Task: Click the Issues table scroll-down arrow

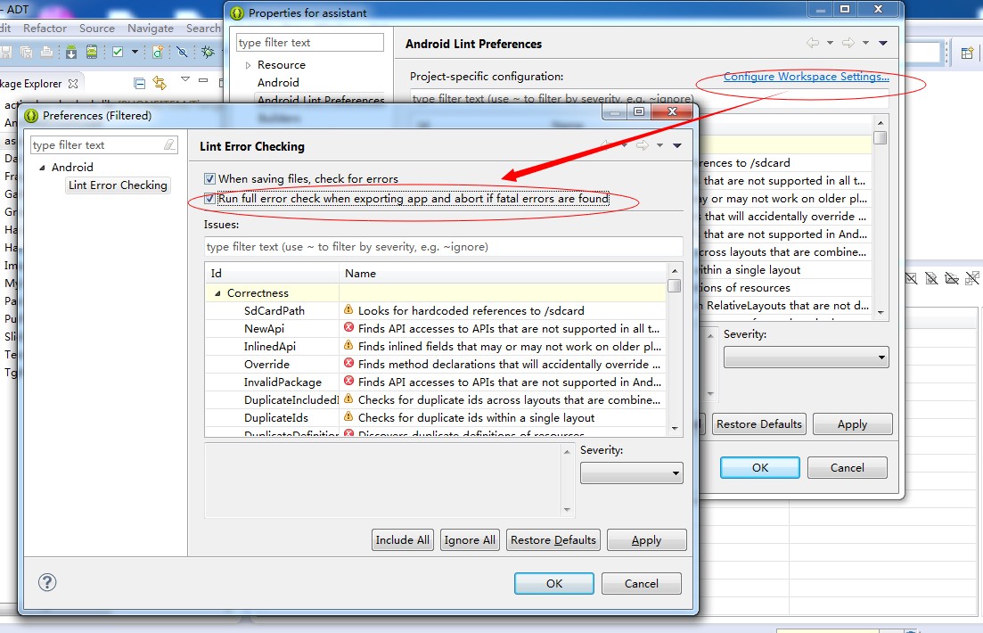Action: [x=675, y=429]
